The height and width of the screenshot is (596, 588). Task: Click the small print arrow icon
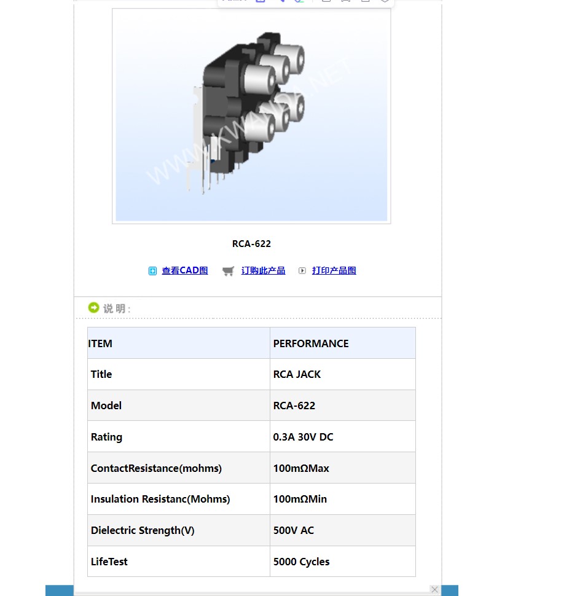click(302, 270)
